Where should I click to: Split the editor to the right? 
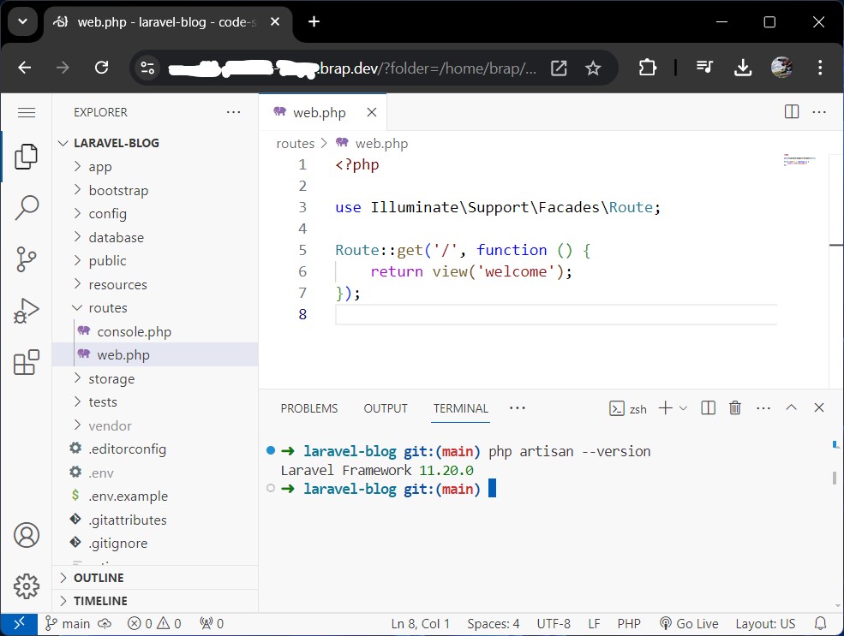click(792, 112)
